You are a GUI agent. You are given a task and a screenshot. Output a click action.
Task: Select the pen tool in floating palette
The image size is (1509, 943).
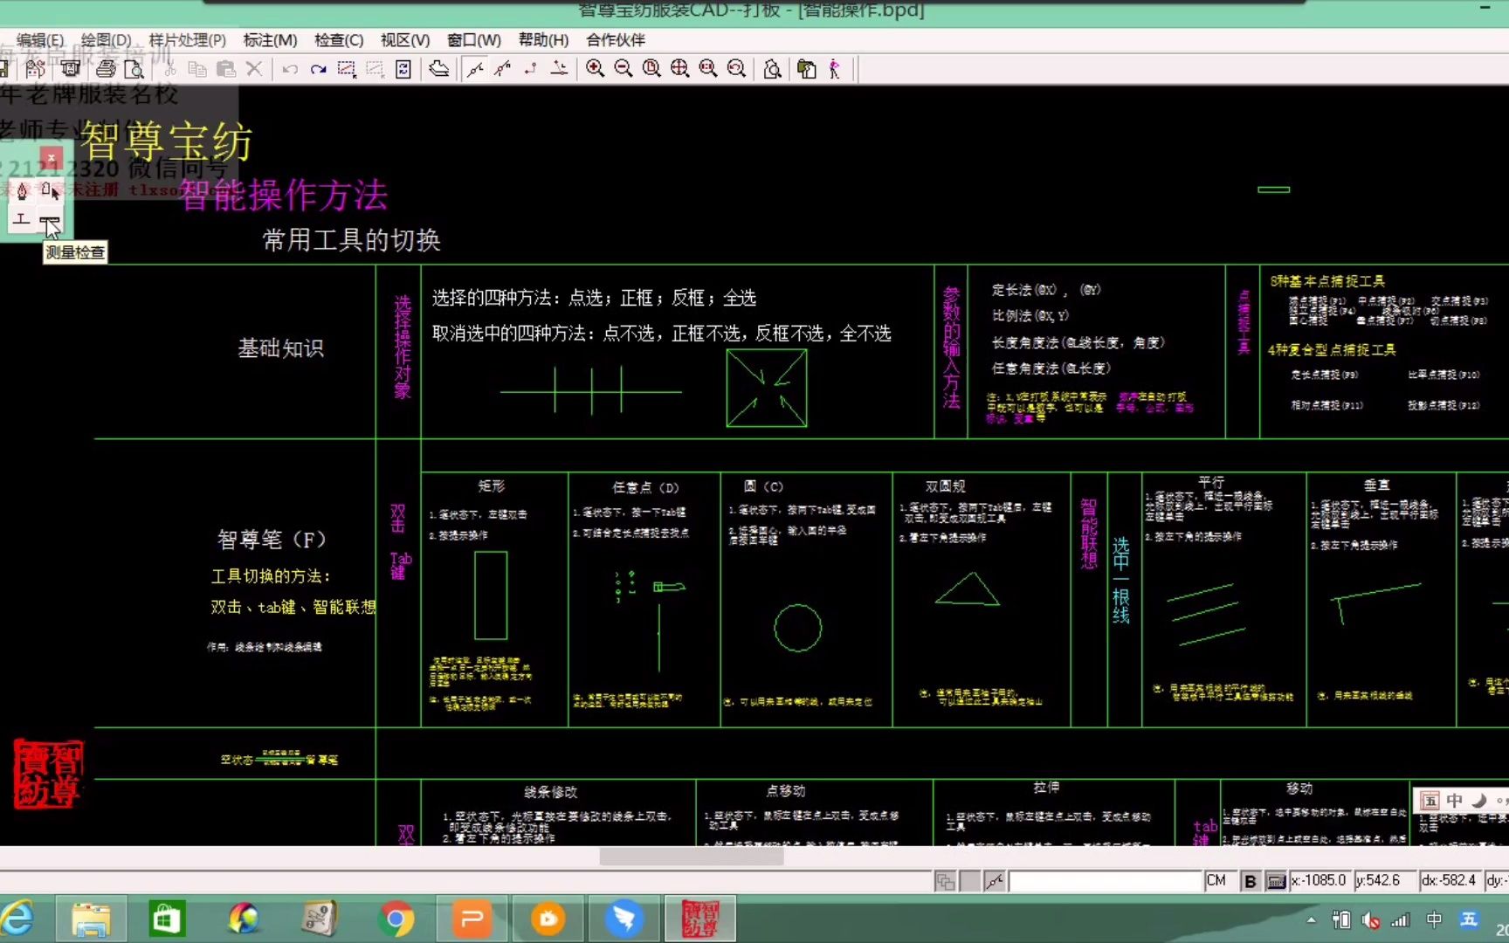(23, 191)
